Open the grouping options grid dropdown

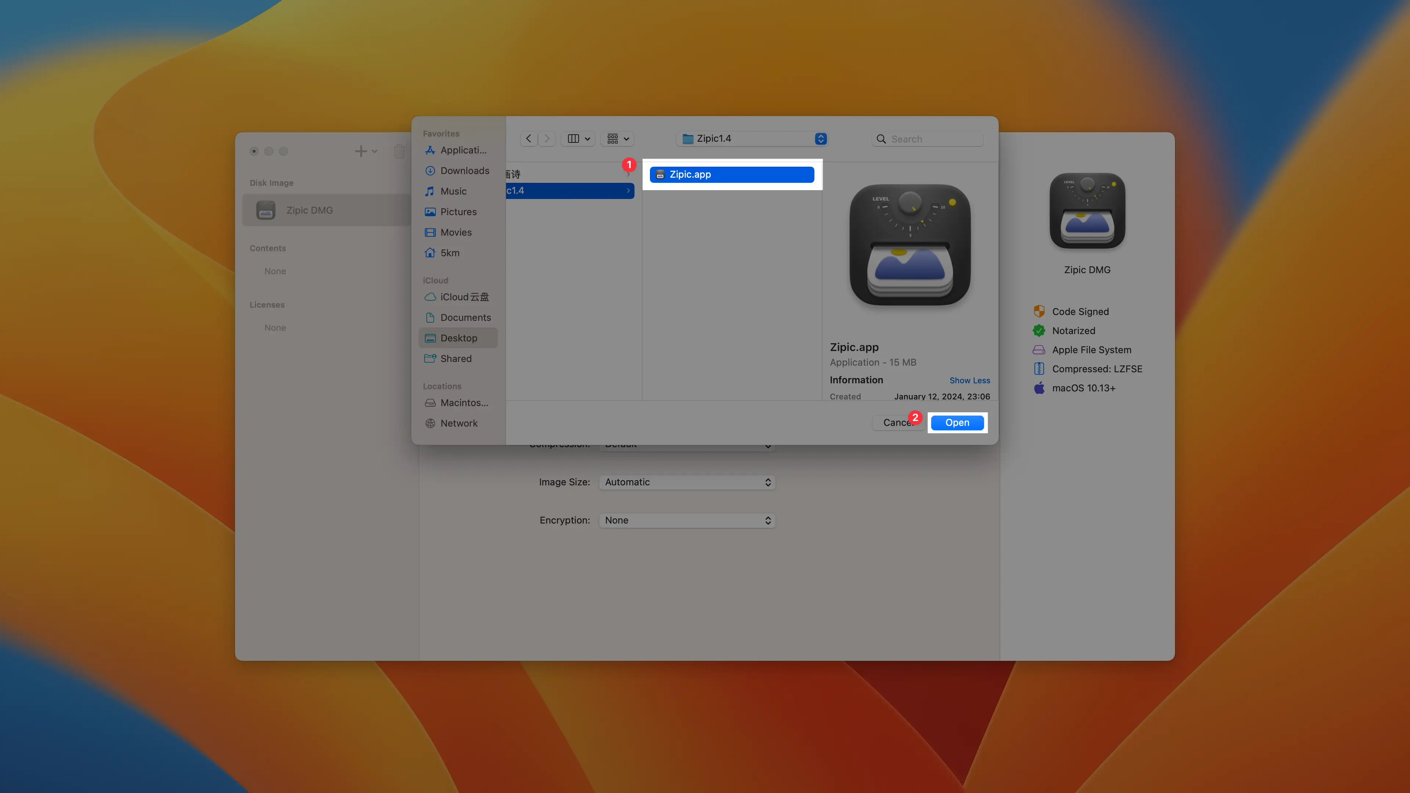click(617, 138)
